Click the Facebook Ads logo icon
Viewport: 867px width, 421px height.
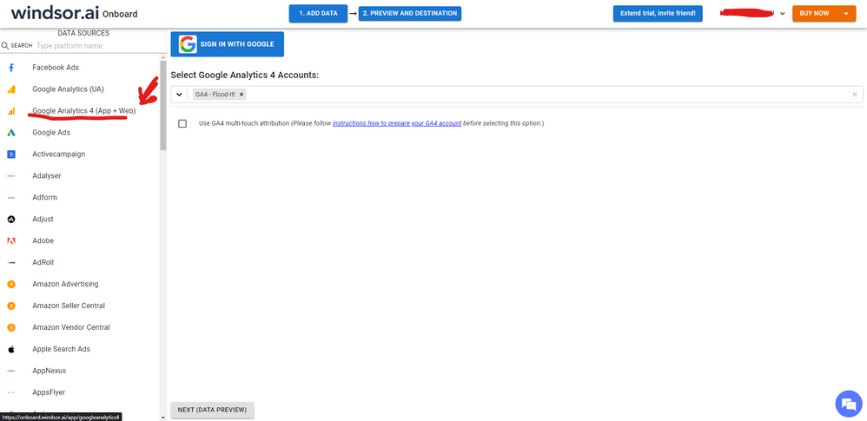pos(11,68)
